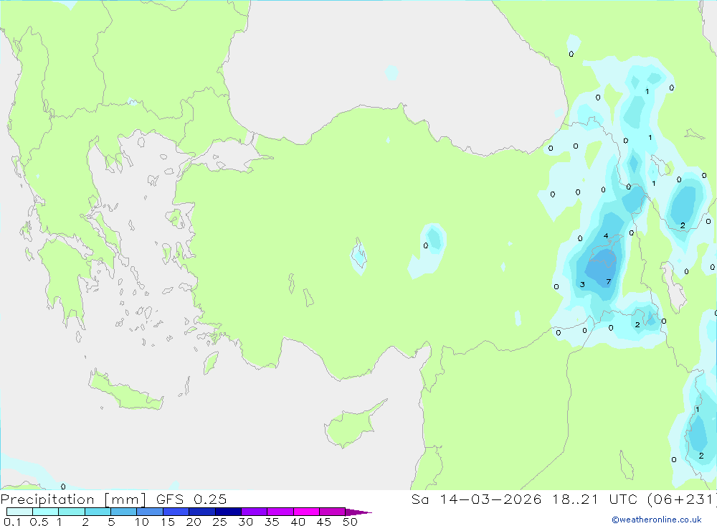Viewport: 717px width, 526px height.
Task: Select the legend swatch between 10 and 15
Action: click(x=150, y=512)
